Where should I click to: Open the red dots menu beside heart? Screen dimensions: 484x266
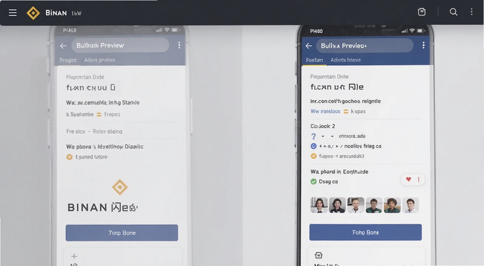pos(419,180)
